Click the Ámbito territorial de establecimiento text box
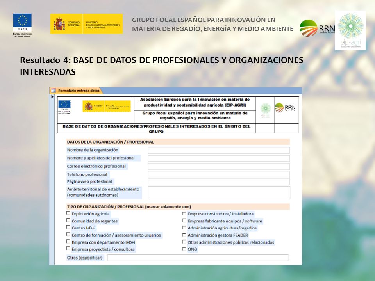The width and height of the screenshot is (375, 281). [219, 193]
